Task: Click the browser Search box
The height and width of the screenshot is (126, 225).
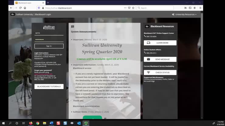Action: [x=155, y=8]
